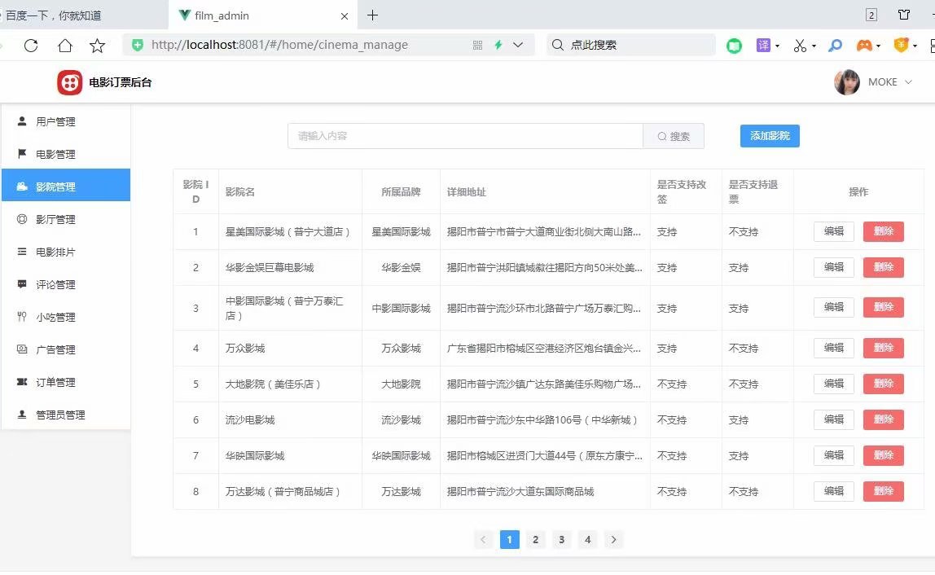Viewport: 935px width, 575px height.
Task: Select 订单管理 using its cart icon
Action: (x=20, y=382)
